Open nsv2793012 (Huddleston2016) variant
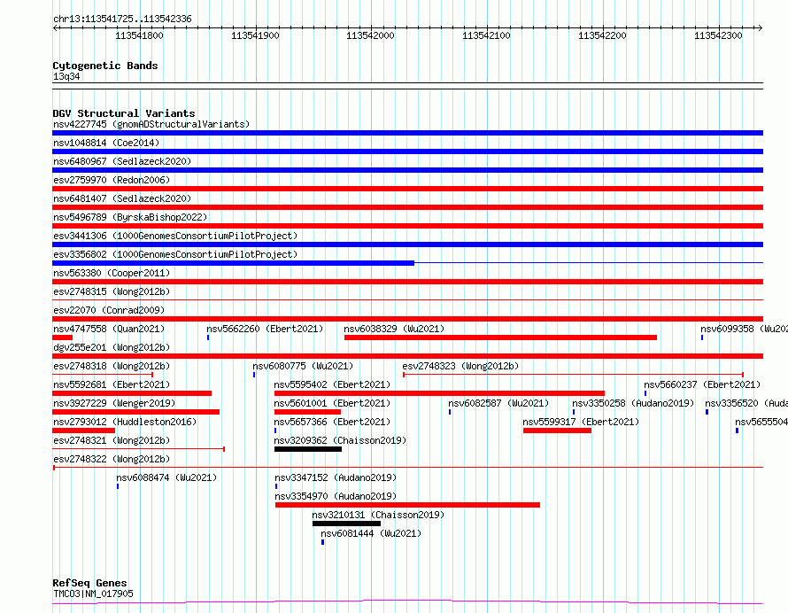The height and width of the screenshot is (613, 788). tap(125, 422)
